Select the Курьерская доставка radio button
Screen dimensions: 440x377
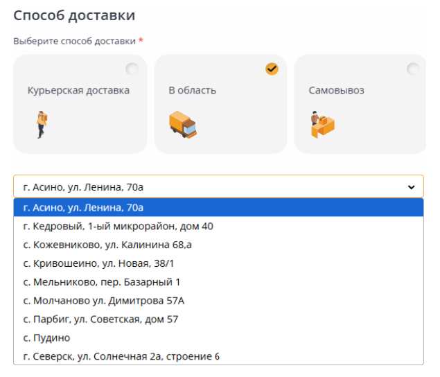[x=132, y=69]
